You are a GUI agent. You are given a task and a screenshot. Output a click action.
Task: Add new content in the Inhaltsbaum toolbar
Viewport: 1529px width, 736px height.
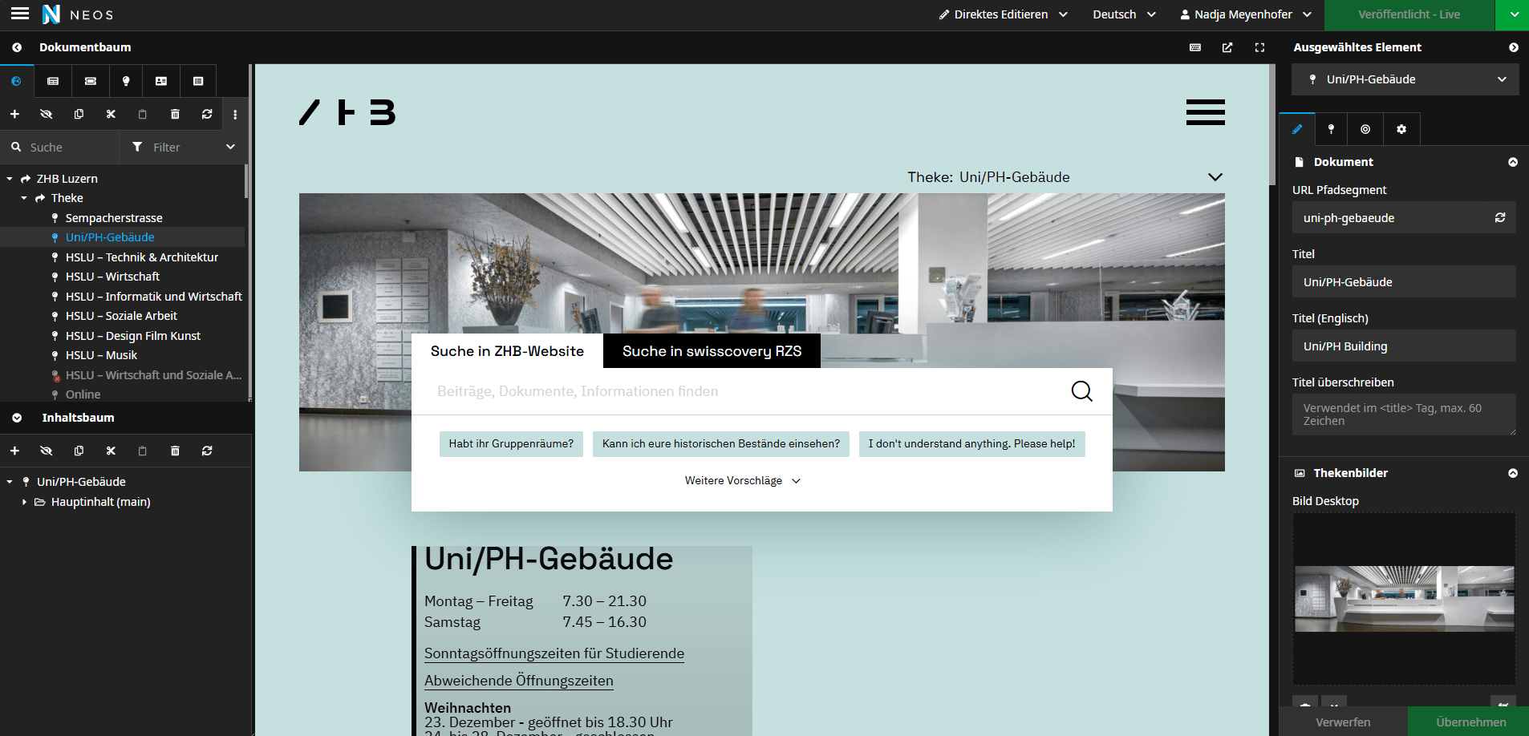tap(14, 451)
